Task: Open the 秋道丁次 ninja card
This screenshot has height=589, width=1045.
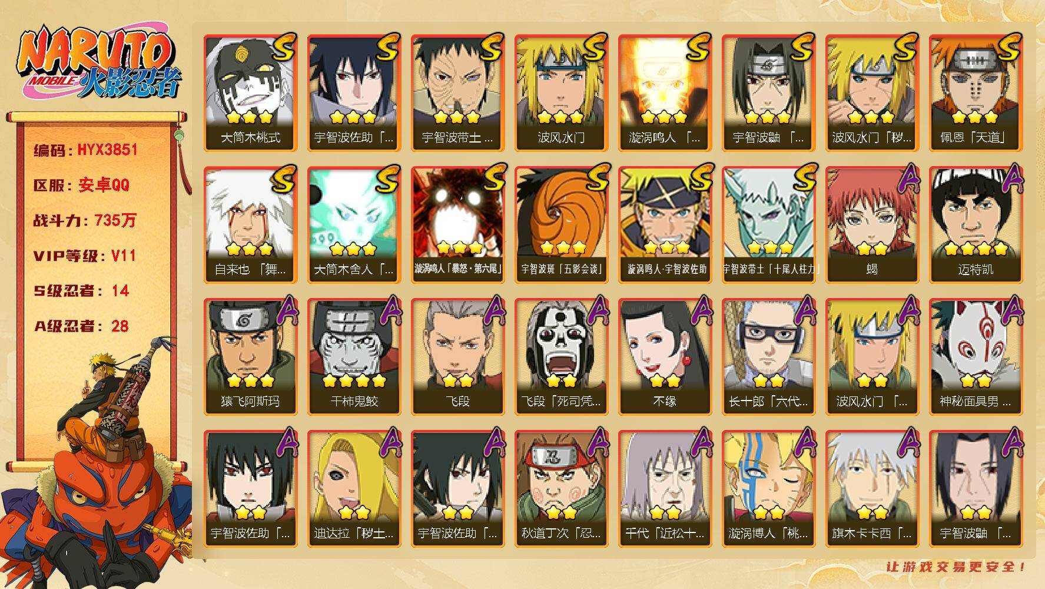Action: tap(562, 489)
